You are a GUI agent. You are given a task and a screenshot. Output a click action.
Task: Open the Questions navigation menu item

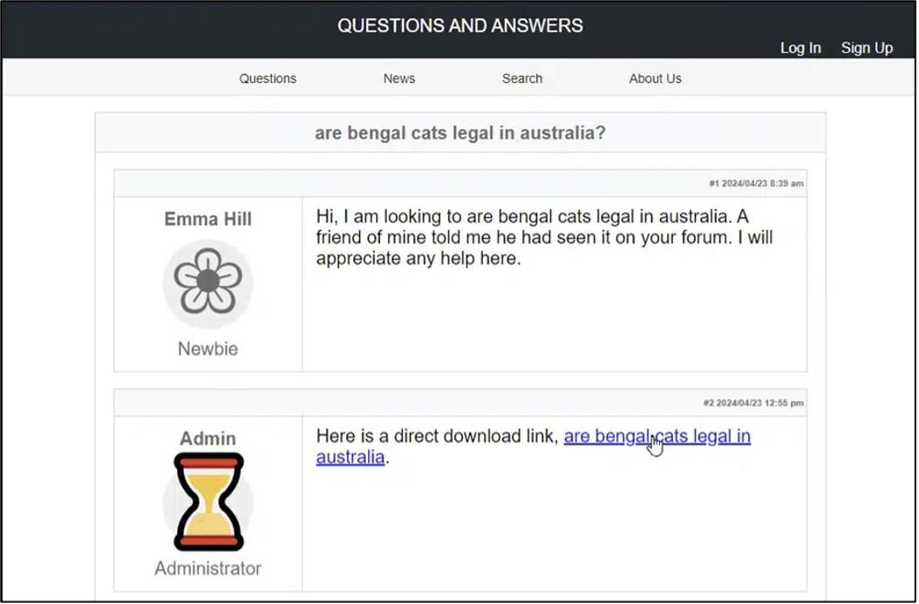point(267,78)
